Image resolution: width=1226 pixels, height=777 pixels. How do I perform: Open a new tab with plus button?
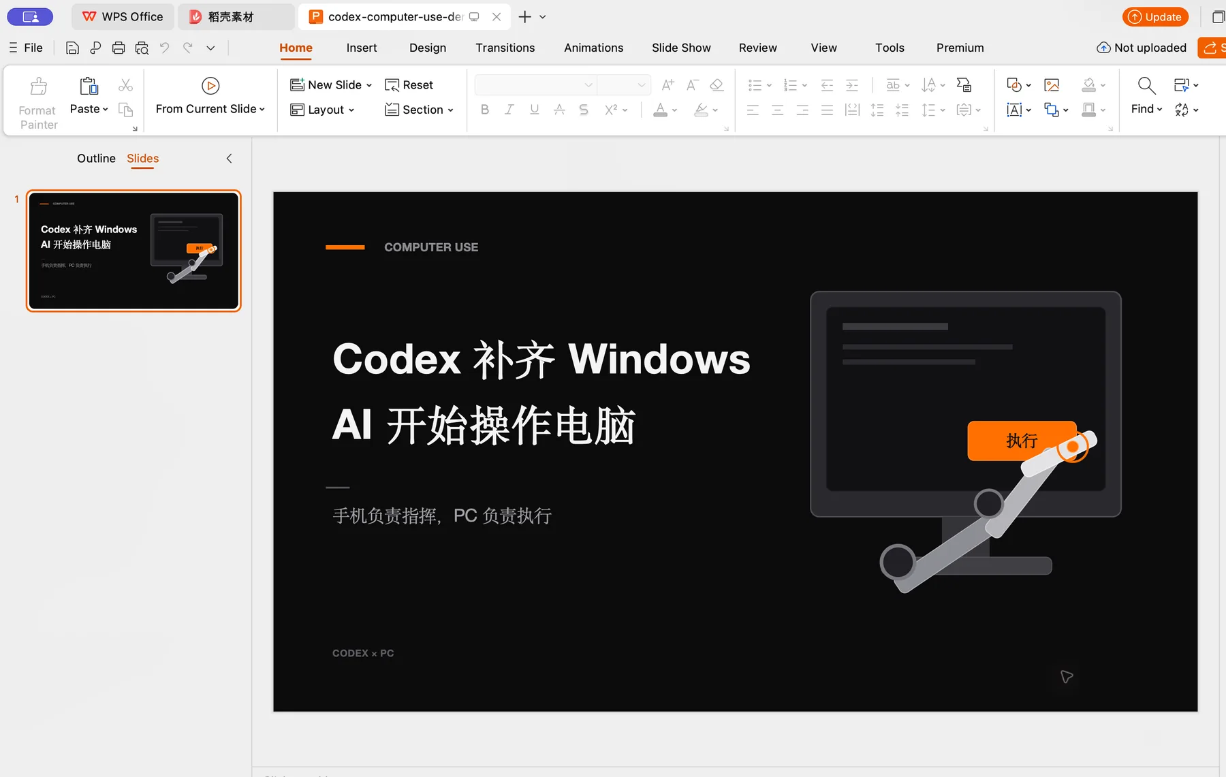coord(524,17)
